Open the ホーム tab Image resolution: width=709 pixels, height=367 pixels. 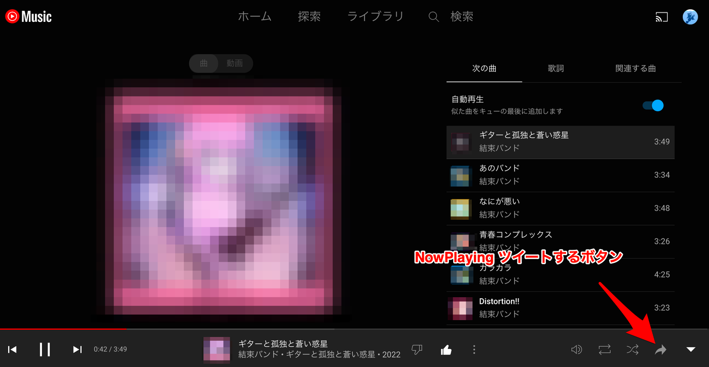coord(255,17)
